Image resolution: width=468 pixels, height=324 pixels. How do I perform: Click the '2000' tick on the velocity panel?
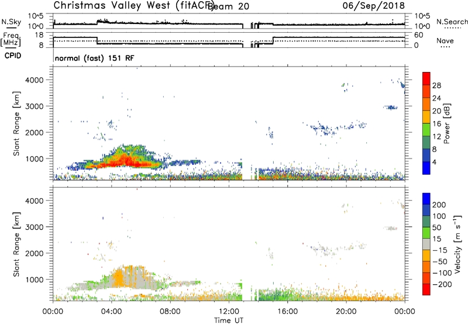tap(35, 253)
